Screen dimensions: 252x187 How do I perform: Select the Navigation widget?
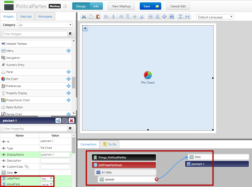point(36,58)
